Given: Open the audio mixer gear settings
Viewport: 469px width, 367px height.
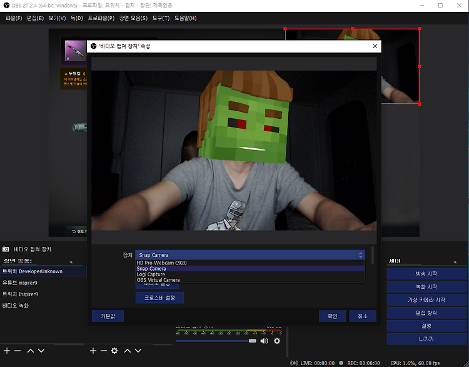Looking at the screenshot, I should [277, 341].
